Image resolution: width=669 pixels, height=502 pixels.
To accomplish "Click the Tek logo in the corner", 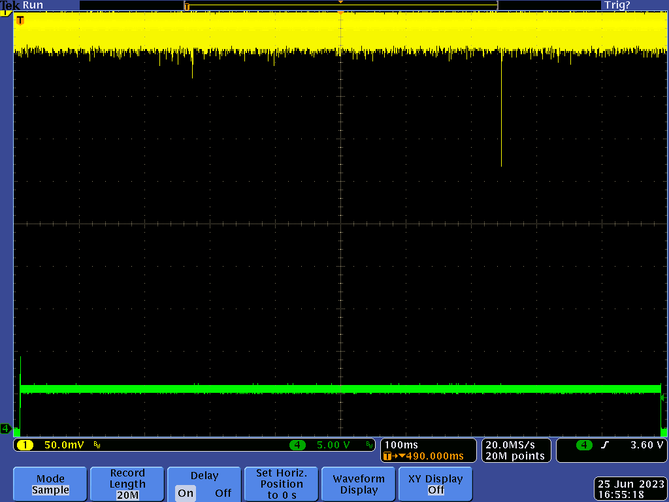I will coord(10,5).
